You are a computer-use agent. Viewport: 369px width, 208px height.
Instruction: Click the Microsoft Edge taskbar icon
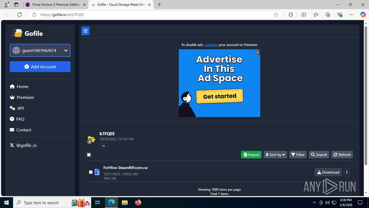pyautogui.click(x=112, y=203)
